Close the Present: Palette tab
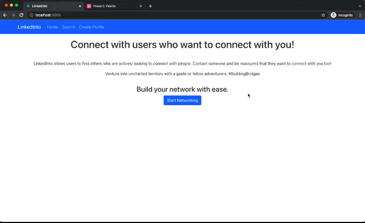This screenshot has height=223, width=365. click(x=141, y=6)
